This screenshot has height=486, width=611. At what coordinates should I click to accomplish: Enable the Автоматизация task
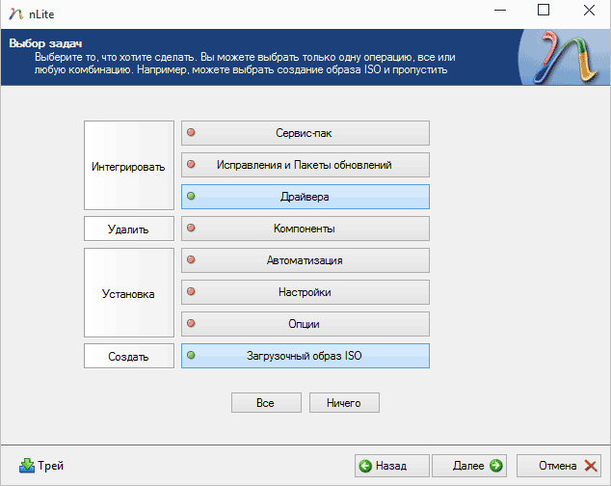point(305,260)
